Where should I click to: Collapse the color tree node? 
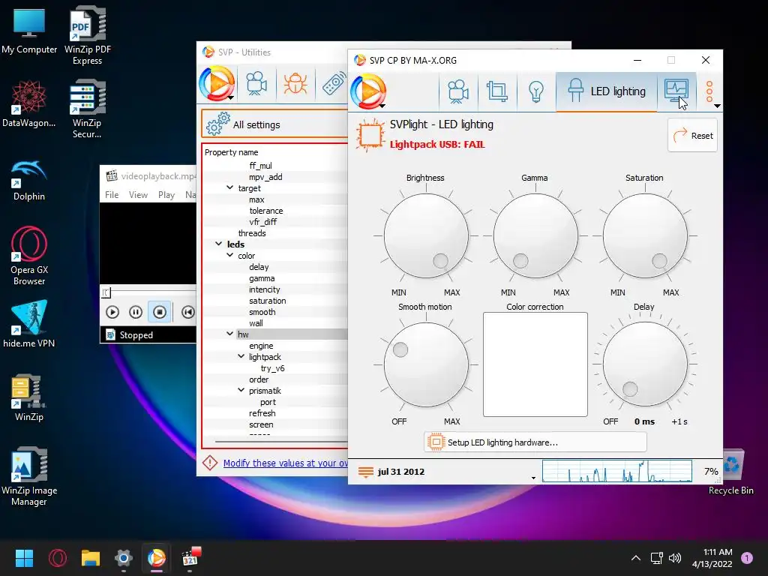tap(229, 255)
